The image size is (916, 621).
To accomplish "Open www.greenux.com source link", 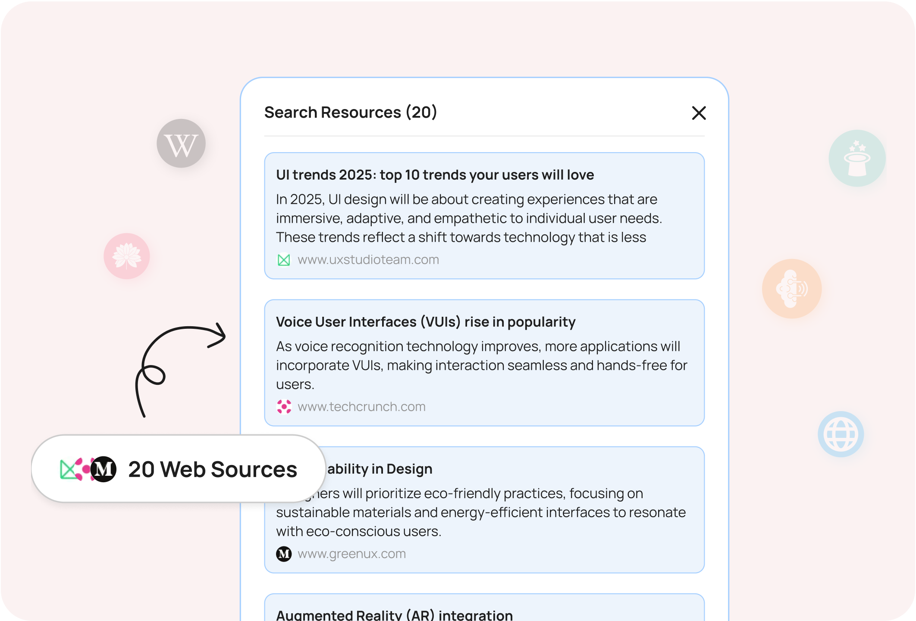I will point(351,554).
